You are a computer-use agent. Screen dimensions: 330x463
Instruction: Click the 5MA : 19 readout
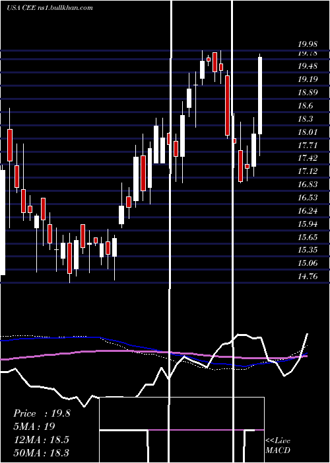click(34, 427)
